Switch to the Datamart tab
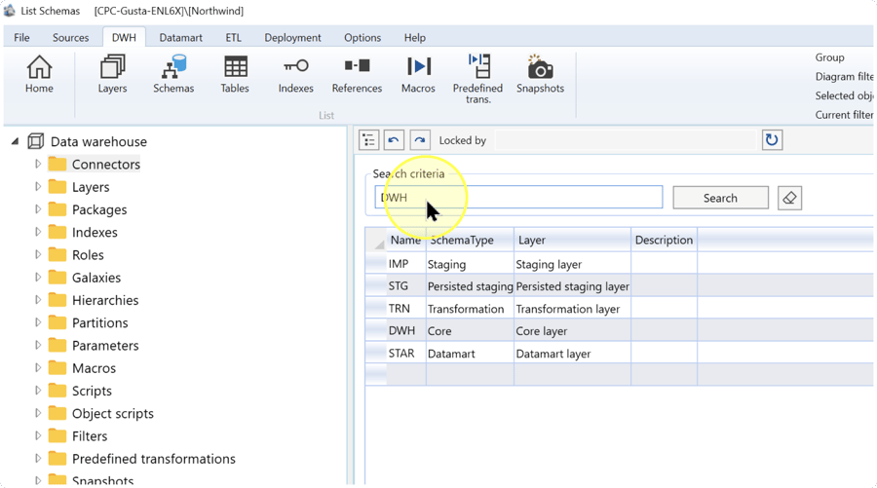 pos(180,37)
